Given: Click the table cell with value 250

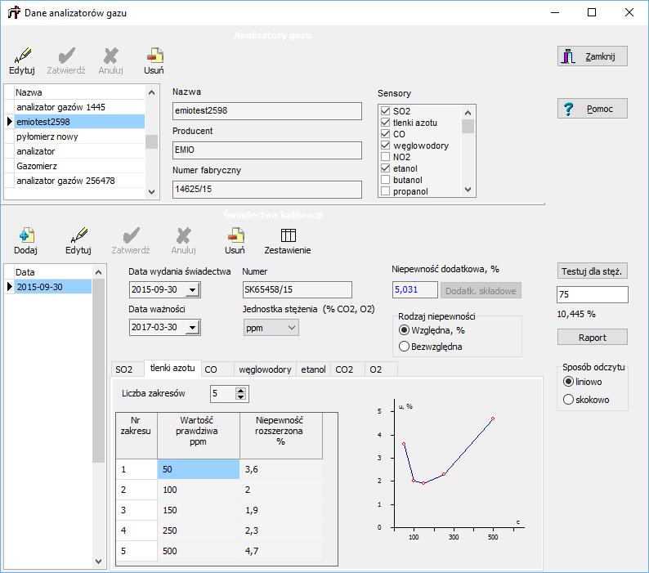Looking at the screenshot, I should 199,530.
